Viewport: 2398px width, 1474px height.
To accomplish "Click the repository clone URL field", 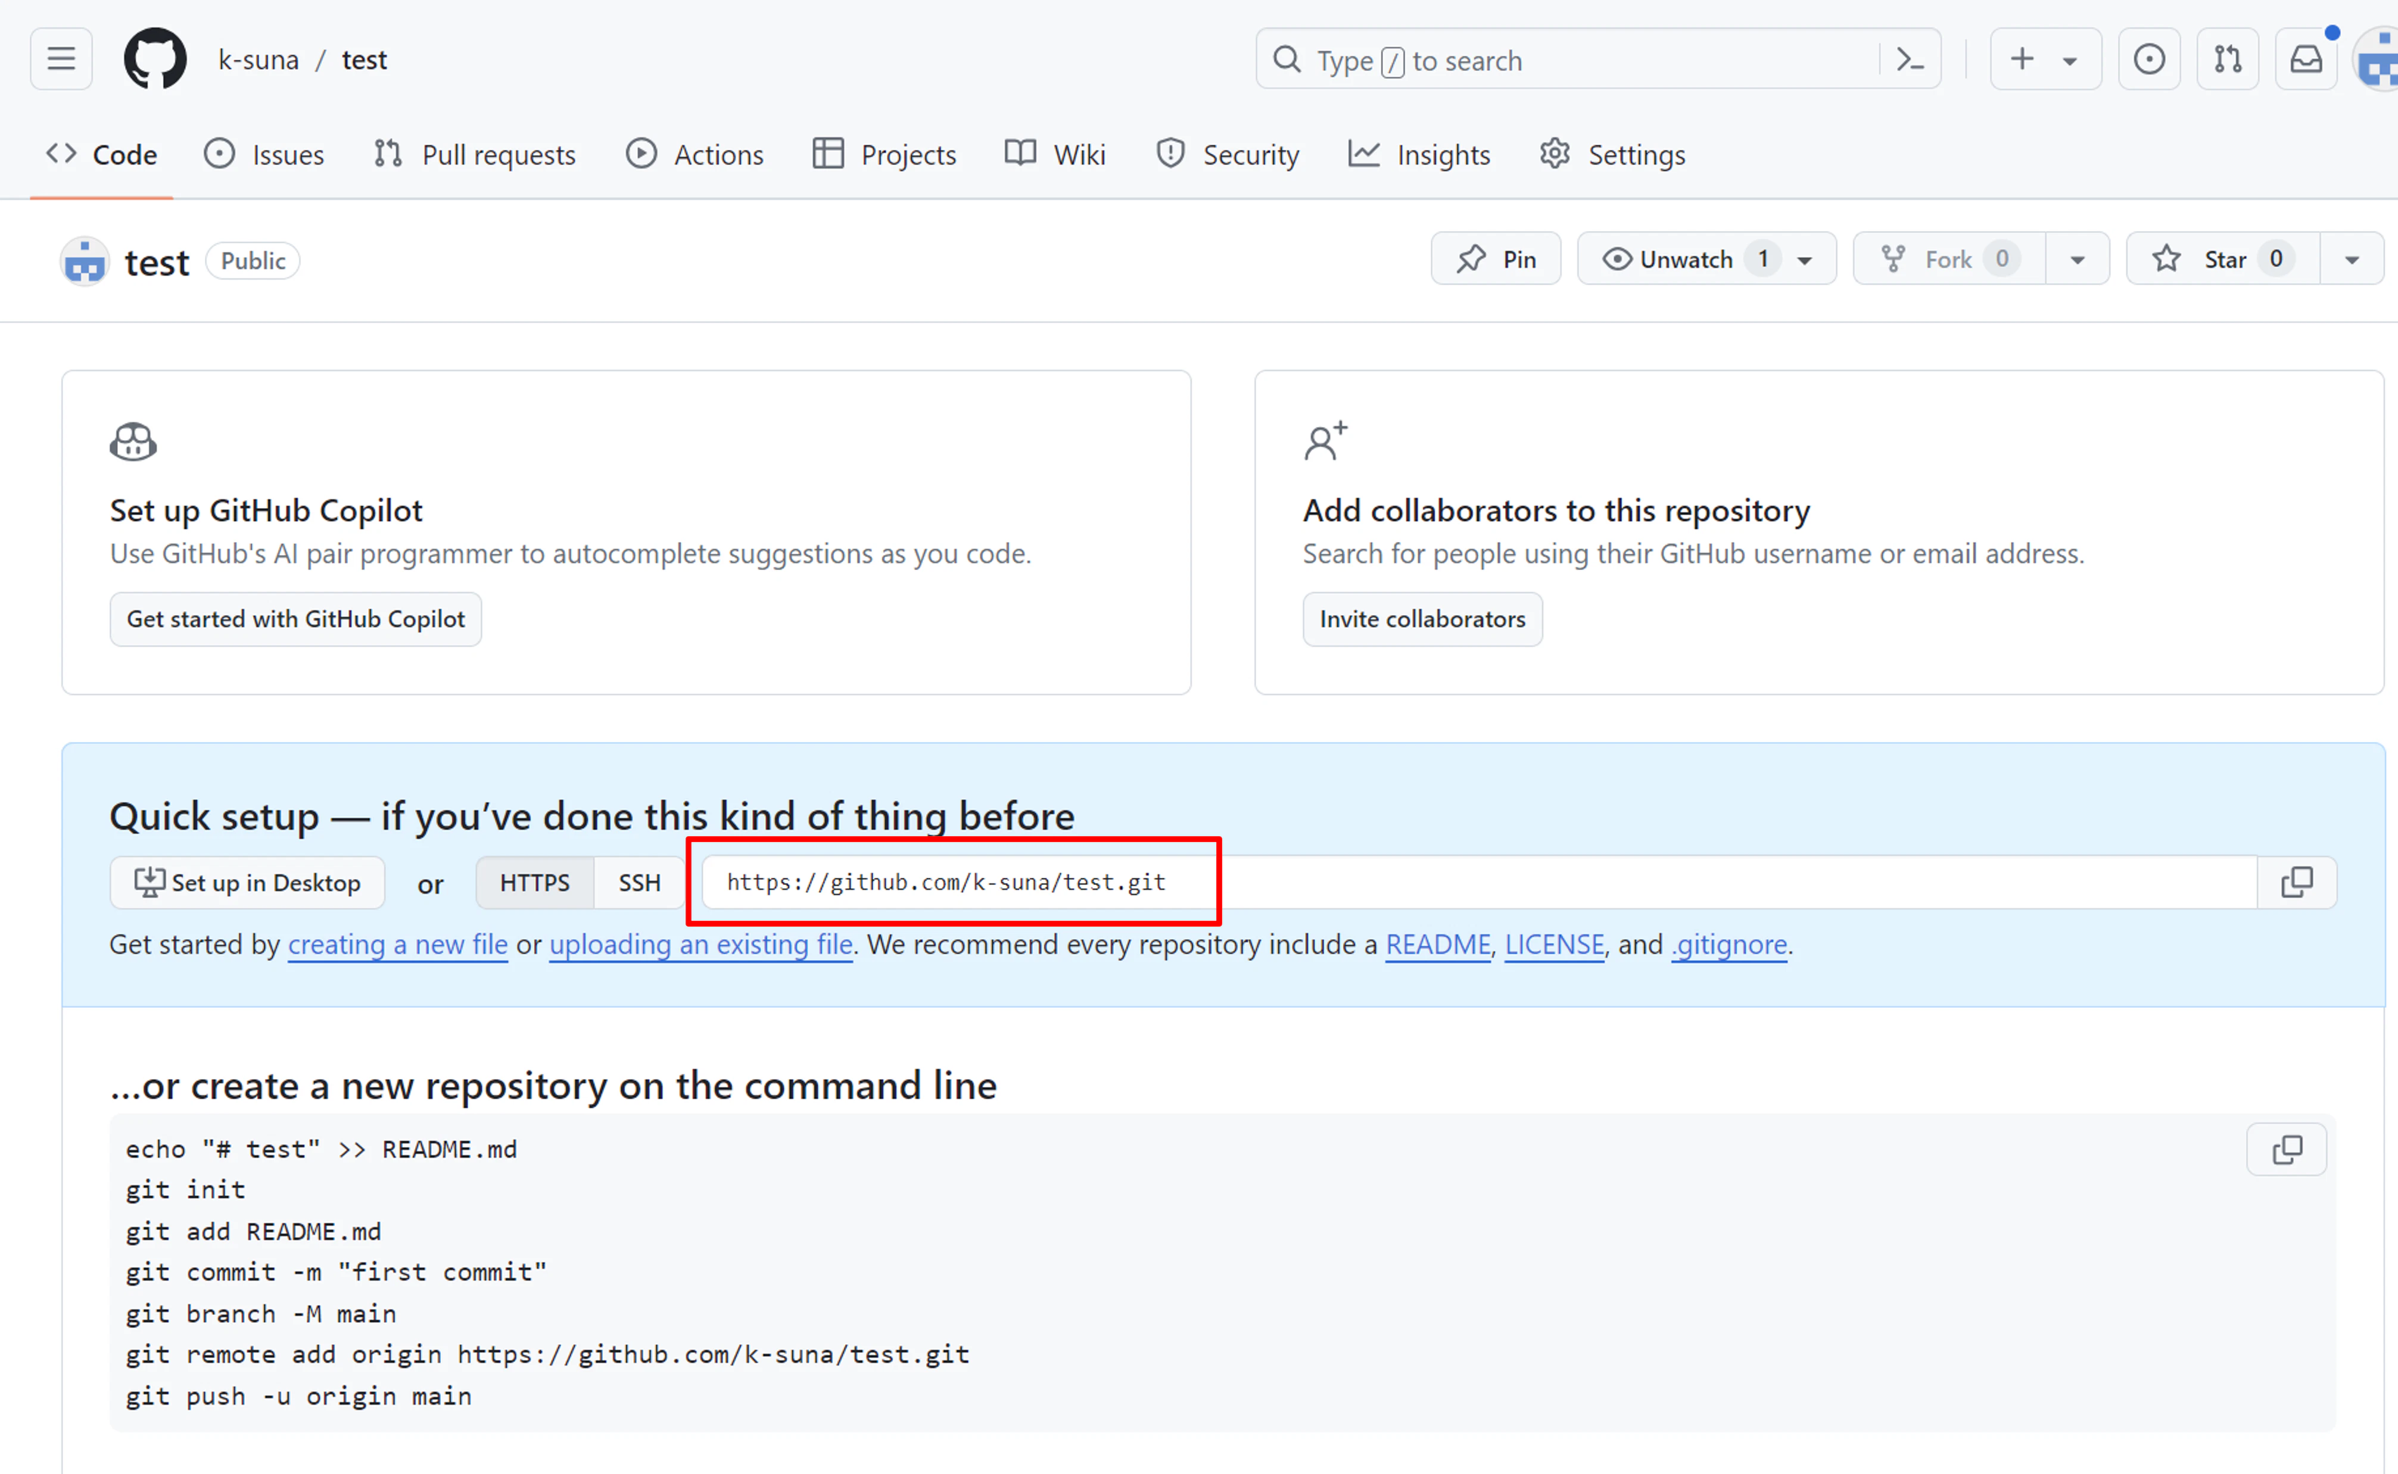I will (x=1479, y=882).
